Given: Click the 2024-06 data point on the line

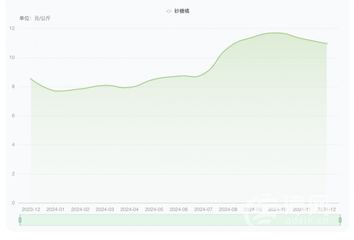Looking at the screenshot, I should pos(179,76).
